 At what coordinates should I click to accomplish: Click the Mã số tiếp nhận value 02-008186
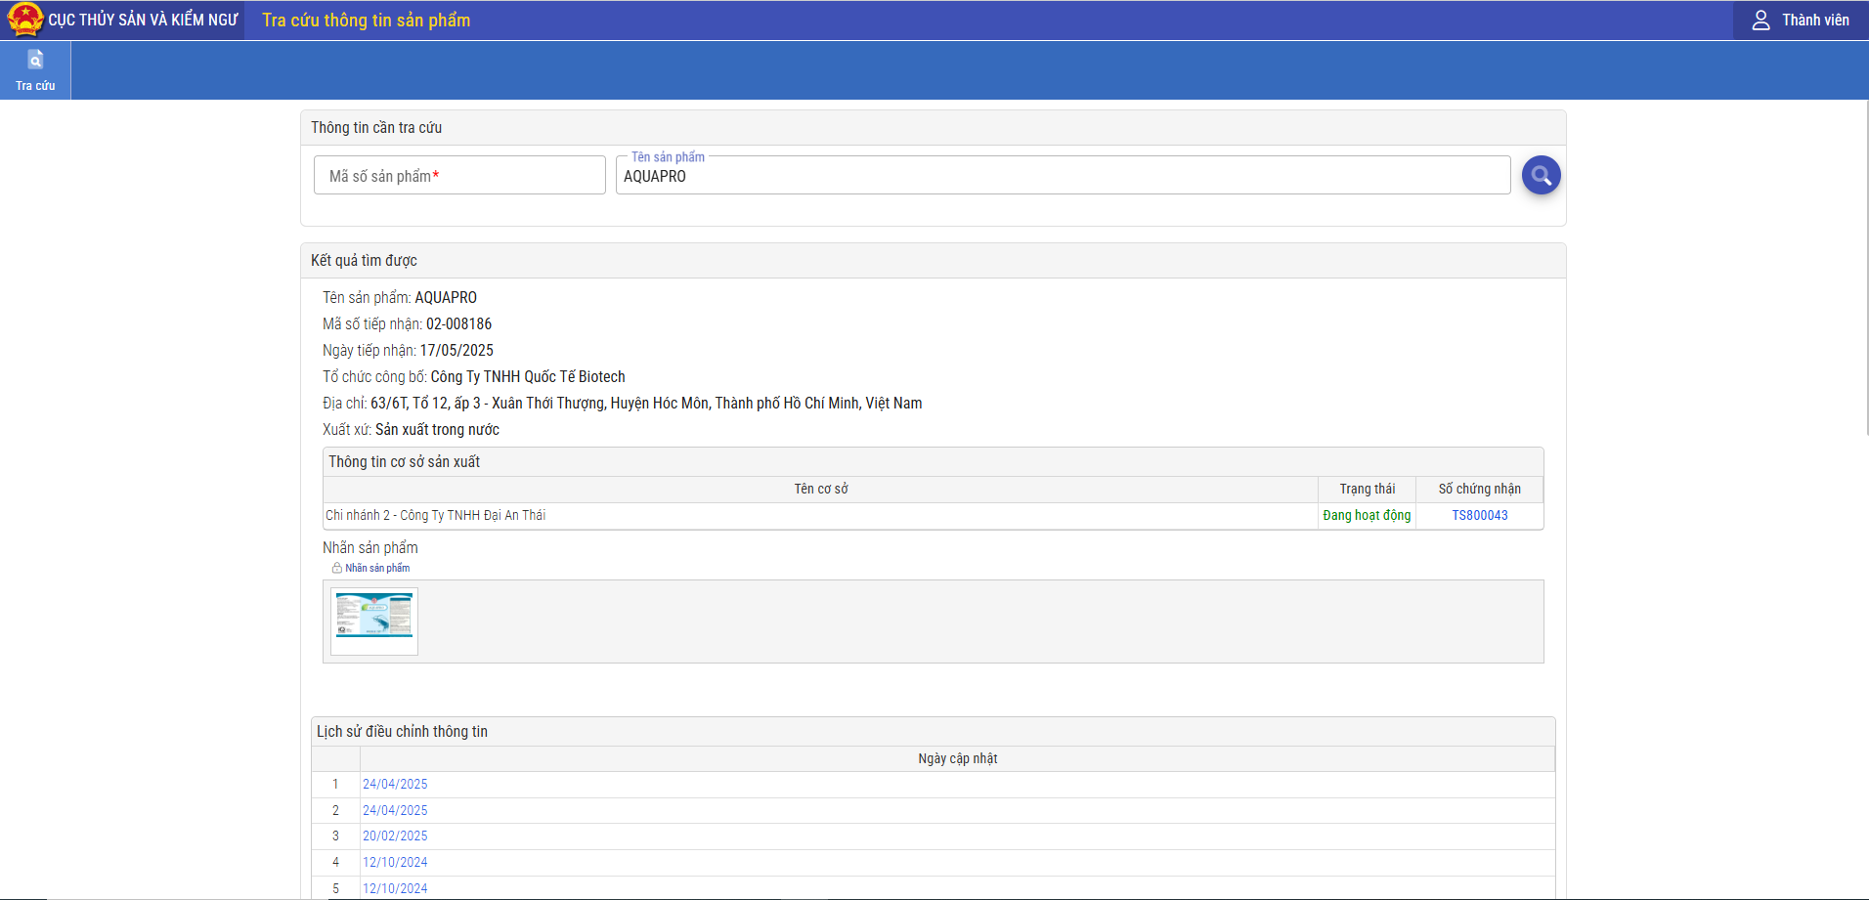click(459, 323)
